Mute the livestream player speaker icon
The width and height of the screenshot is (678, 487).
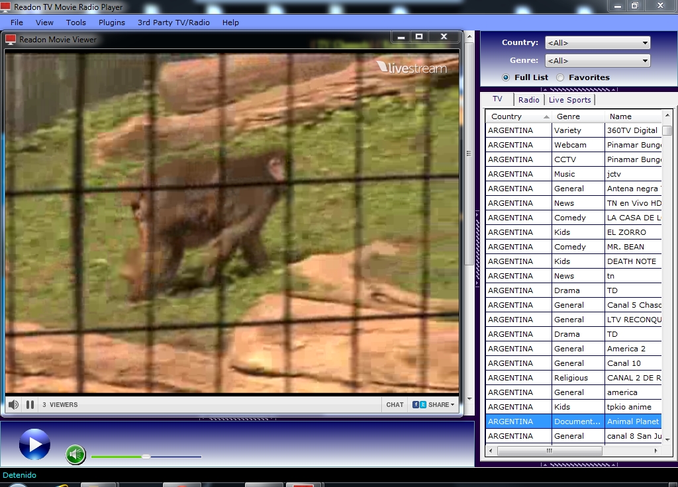pyautogui.click(x=13, y=404)
